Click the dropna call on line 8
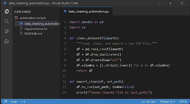Screen dimensions: 190x104 tap(96, 60)
